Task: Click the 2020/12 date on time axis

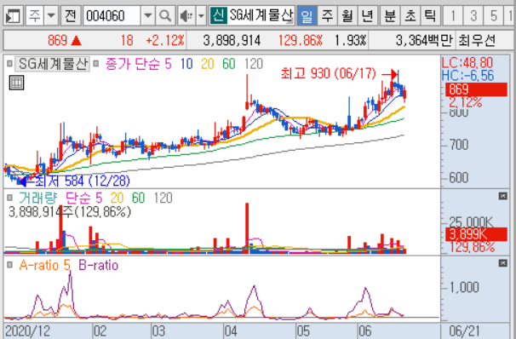Action: 27,331
